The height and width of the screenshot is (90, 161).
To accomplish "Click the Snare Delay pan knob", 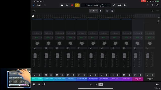I will click(x=127, y=43).
